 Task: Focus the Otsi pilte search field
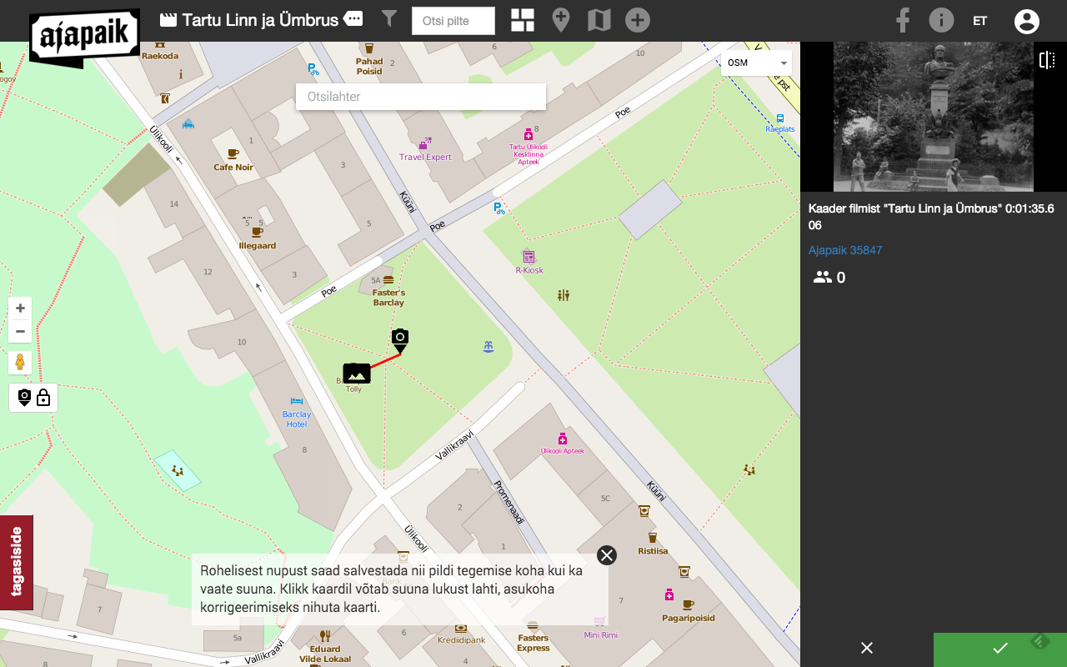pyautogui.click(x=453, y=21)
